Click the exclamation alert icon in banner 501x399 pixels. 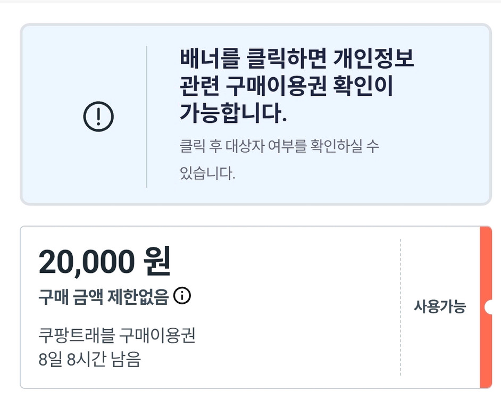[98, 116]
